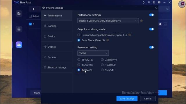Toggle the Graphics rendering mode switch
This screenshot has height=104, width=186.
[x=151, y=29]
